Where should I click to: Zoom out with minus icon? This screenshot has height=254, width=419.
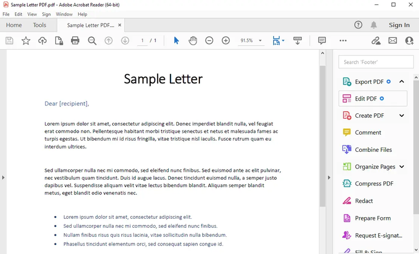pos(209,41)
